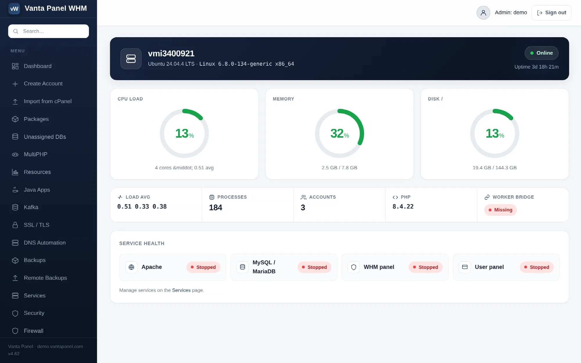Click the Missing worker bridge badge

coord(500,210)
